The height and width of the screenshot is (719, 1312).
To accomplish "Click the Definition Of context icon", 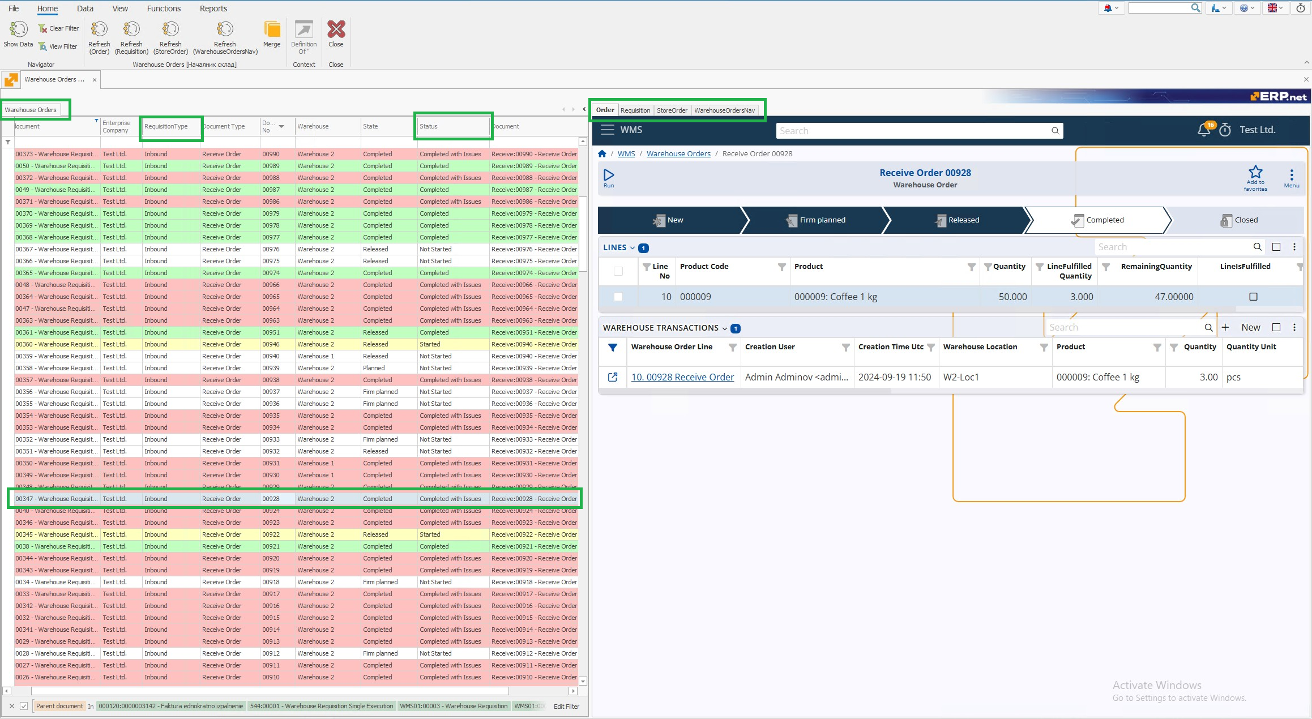I will coord(304,29).
